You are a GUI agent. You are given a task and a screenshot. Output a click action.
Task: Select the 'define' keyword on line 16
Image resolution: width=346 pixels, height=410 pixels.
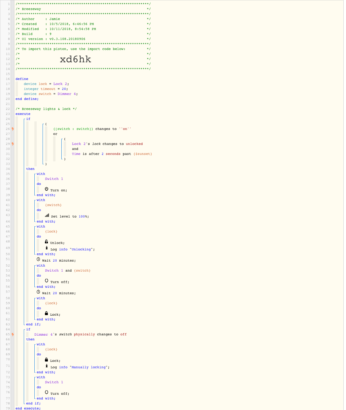(22, 79)
